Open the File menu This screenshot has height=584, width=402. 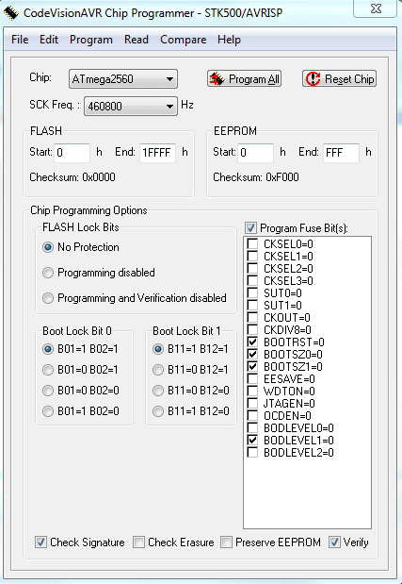click(20, 40)
